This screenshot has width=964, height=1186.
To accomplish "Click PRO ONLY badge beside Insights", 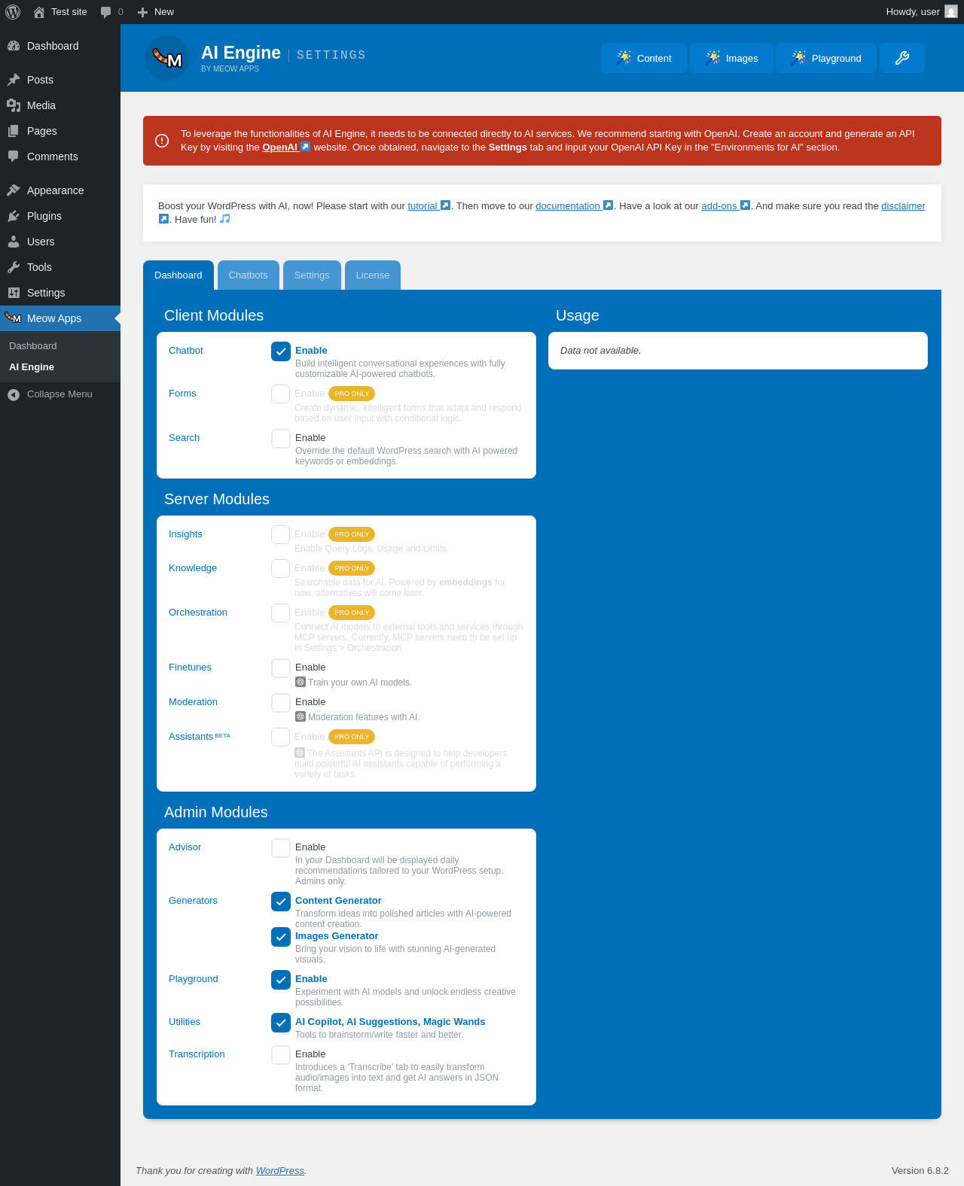I will (352, 534).
